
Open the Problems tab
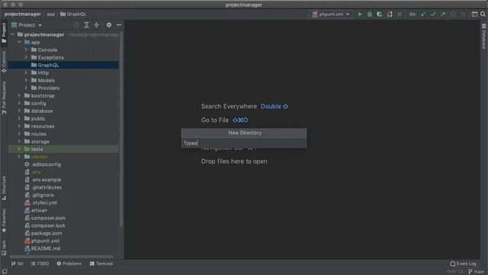[69, 264]
